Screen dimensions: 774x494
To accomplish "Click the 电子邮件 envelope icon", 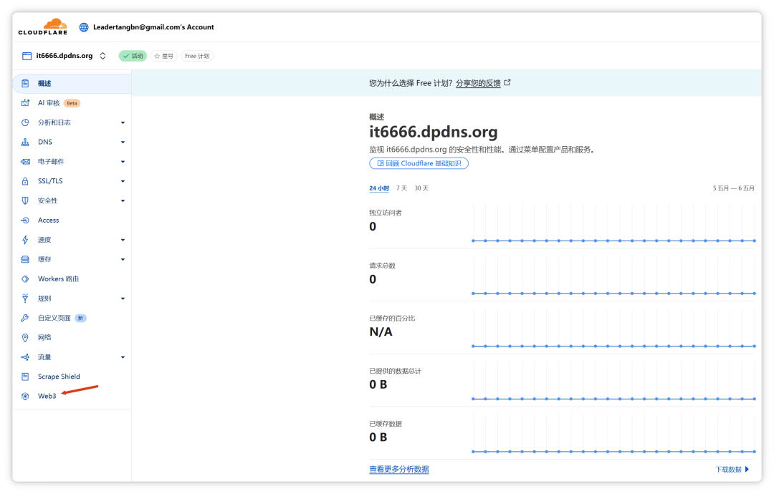I will pyautogui.click(x=25, y=162).
